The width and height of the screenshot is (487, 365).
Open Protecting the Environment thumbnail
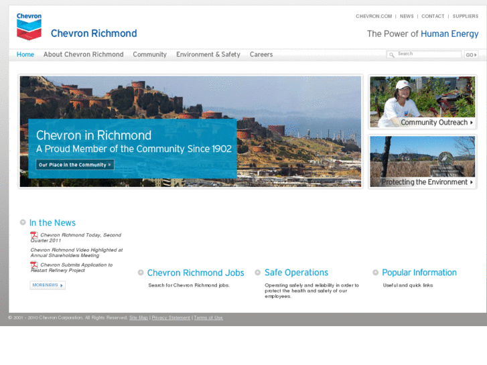pos(423,161)
